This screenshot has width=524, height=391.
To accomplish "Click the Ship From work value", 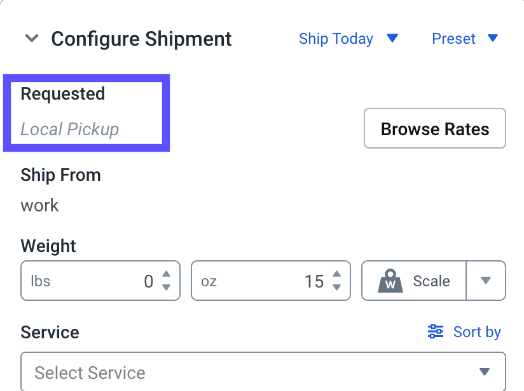I will 39,206.
